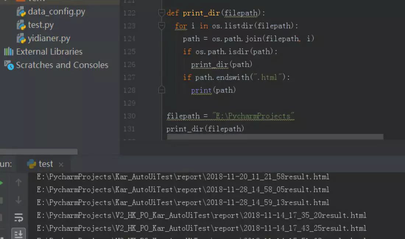This screenshot has height=239, width=405.
Task: Click output line ending 2018-11-20_11_21_58result.html
Action: coord(183,177)
